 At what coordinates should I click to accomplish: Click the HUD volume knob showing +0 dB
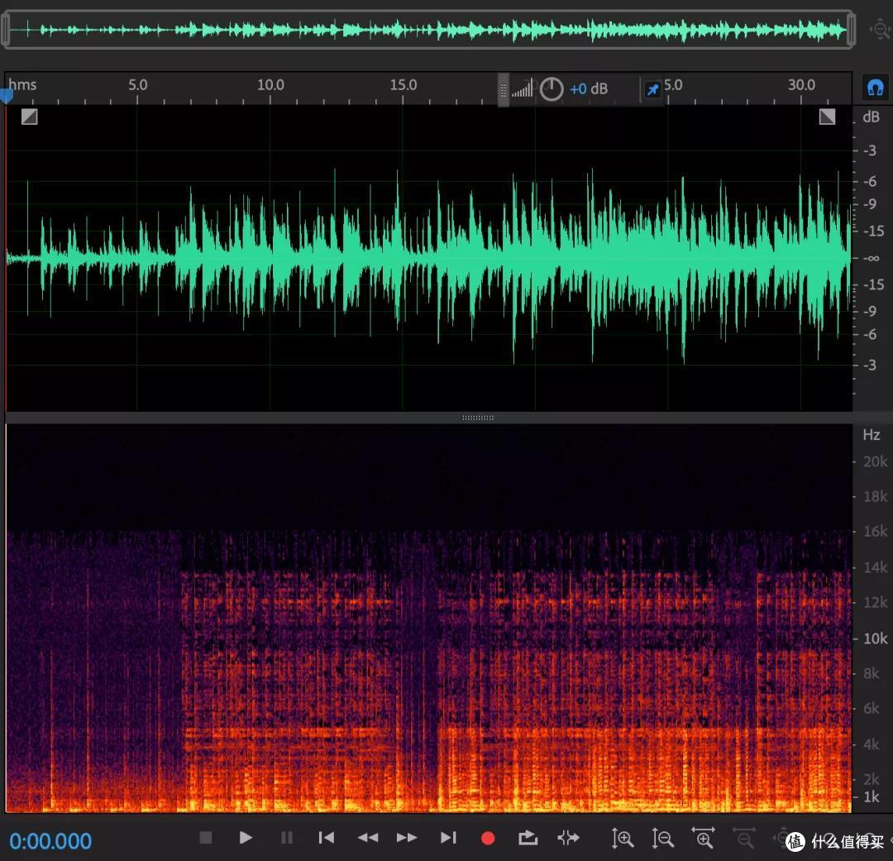[x=552, y=88]
